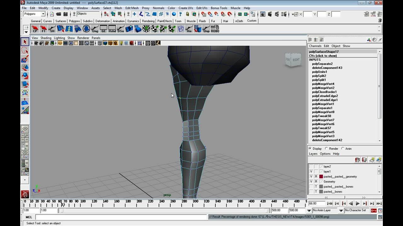Expand the toolbox layout arrow
This screenshot has width=403, height=226.
pyautogui.click(x=25, y=180)
